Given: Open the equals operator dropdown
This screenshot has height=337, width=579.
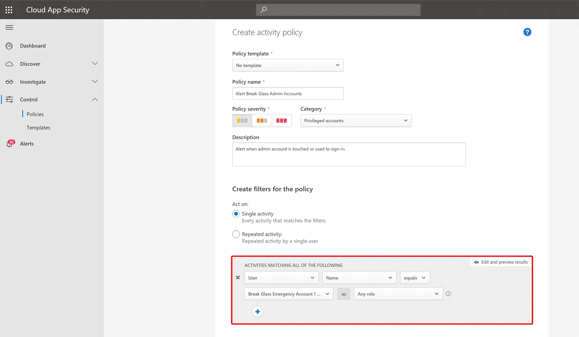Looking at the screenshot, I should pos(415,278).
